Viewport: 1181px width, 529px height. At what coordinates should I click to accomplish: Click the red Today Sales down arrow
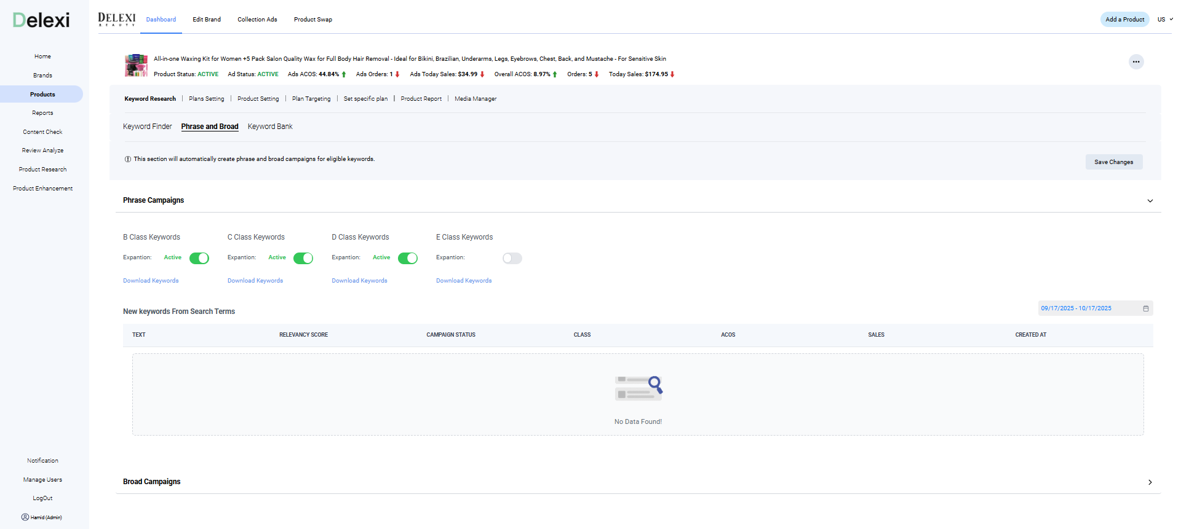[672, 74]
